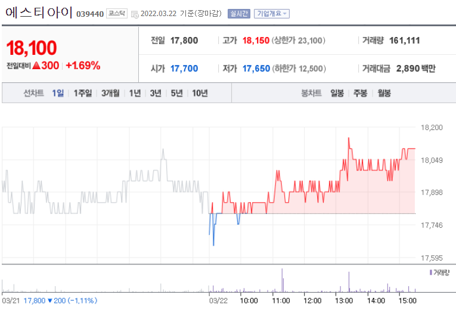Viewport: 456px width, 310px height.
Task: Click the 13:00 time axis label
Action: pos(344,300)
